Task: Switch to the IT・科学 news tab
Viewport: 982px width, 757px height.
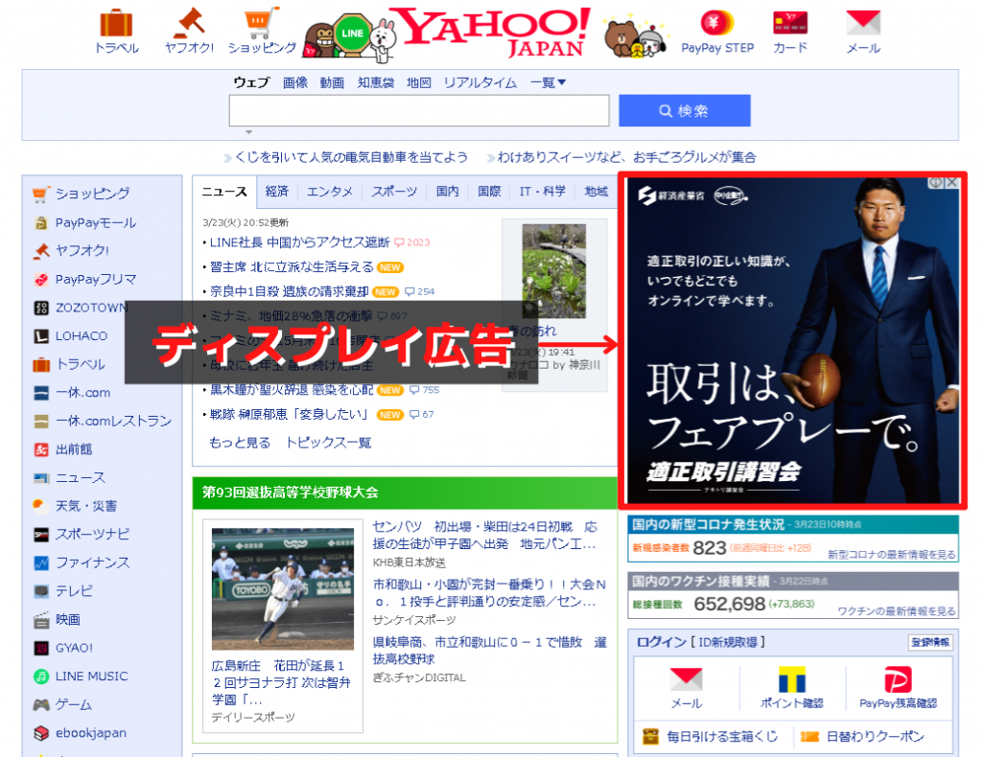Action: [x=543, y=192]
